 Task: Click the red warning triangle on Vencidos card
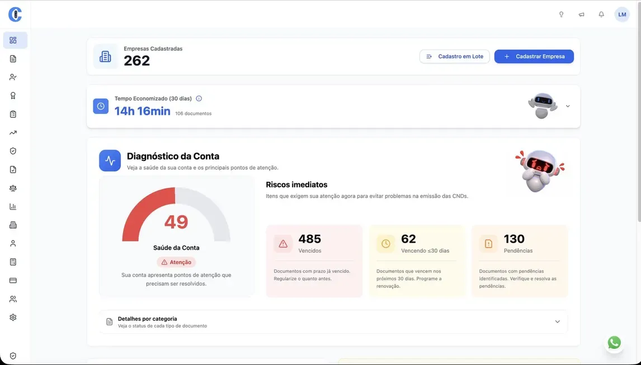(x=283, y=244)
